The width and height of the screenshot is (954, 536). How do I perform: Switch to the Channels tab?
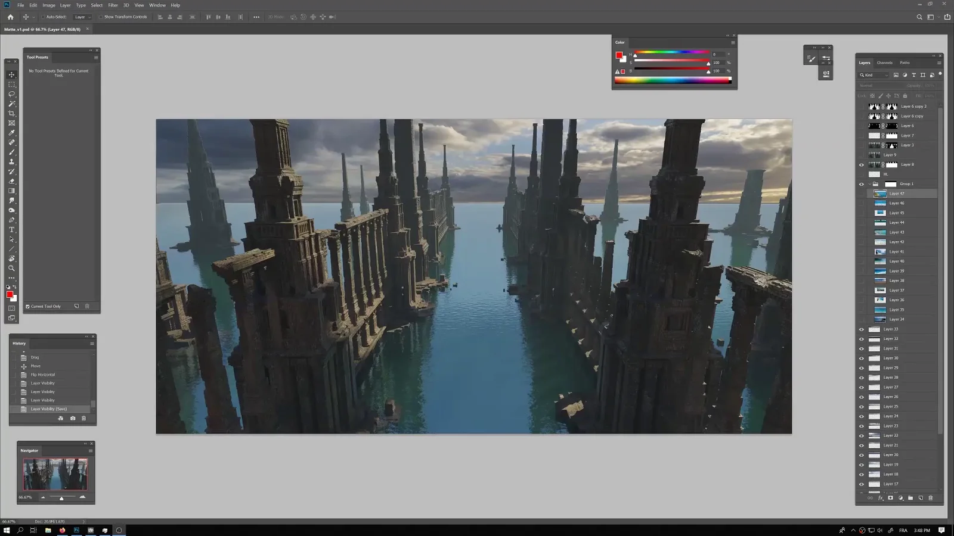pyautogui.click(x=885, y=63)
